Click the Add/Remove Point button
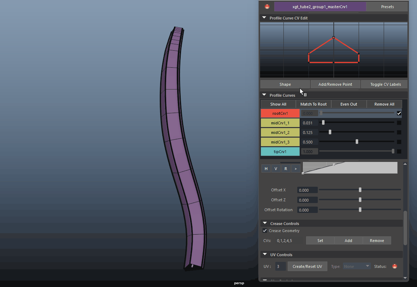 (335, 84)
